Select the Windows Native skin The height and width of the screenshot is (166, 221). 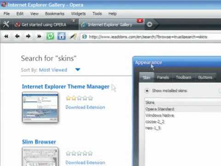pos(160,115)
